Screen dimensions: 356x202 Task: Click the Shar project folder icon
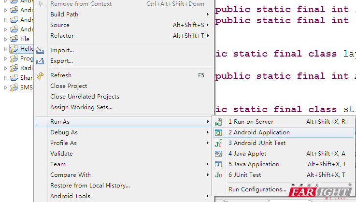pyautogui.click(x=14, y=78)
